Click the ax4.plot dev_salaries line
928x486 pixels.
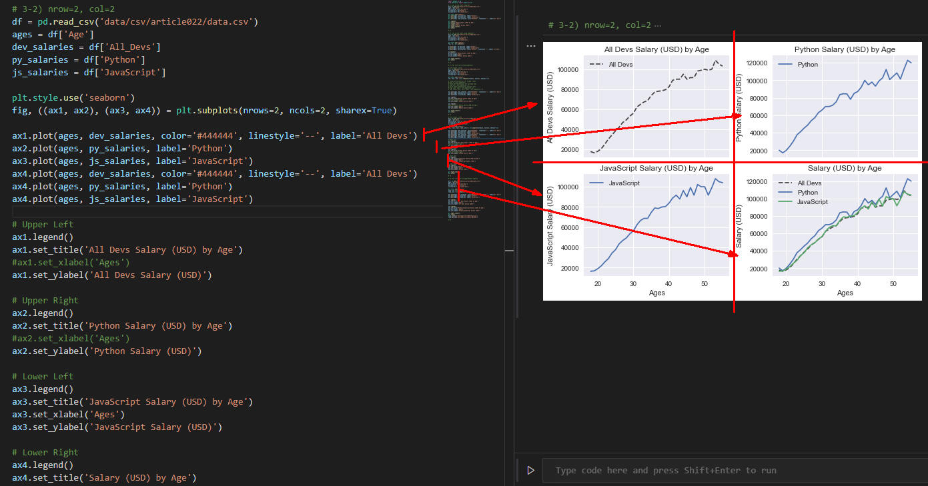click(x=215, y=173)
